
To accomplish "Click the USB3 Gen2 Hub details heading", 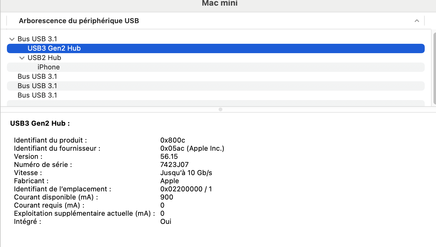I will click(40, 123).
